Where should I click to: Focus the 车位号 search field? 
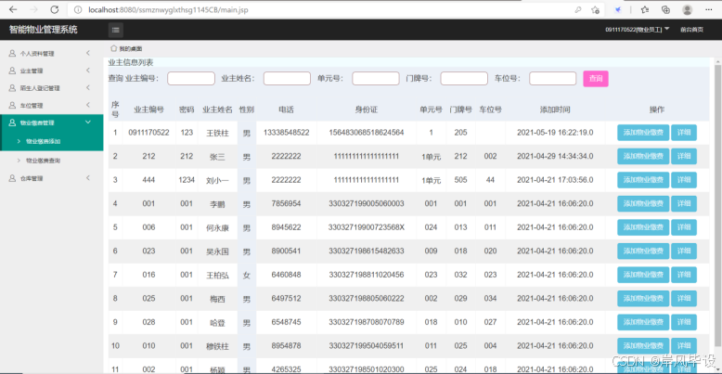[552, 78]
